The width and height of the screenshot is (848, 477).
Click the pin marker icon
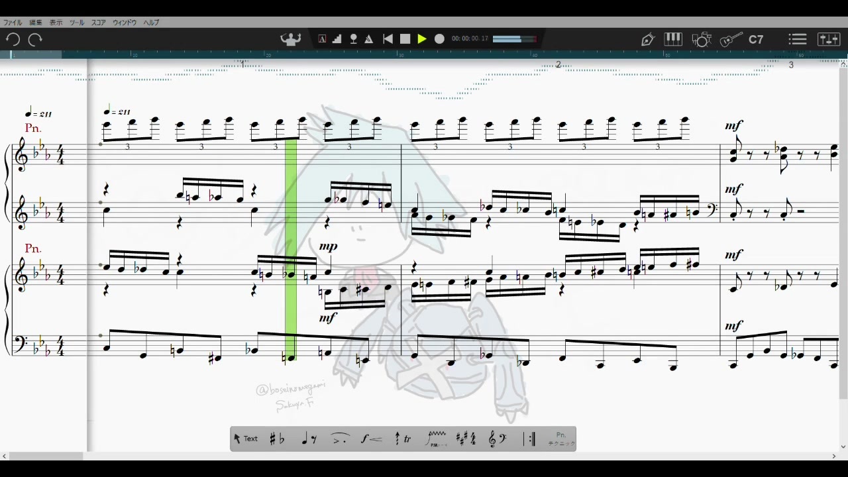click(354, 39)
